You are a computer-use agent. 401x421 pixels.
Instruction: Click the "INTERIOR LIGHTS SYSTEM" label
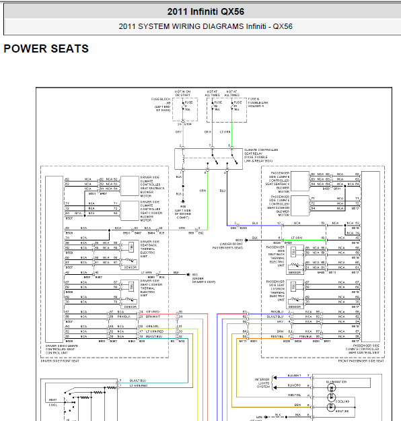(262, 383)
